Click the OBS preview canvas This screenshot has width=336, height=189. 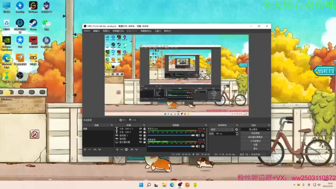coord(176,75)
